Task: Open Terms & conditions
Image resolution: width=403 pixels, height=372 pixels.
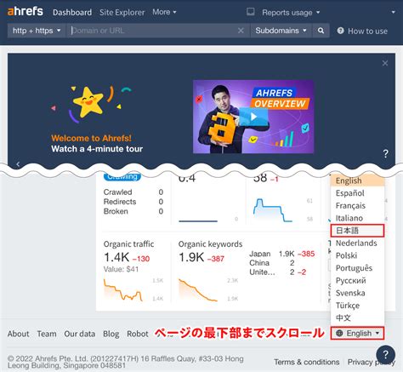Action: [307, 362]
